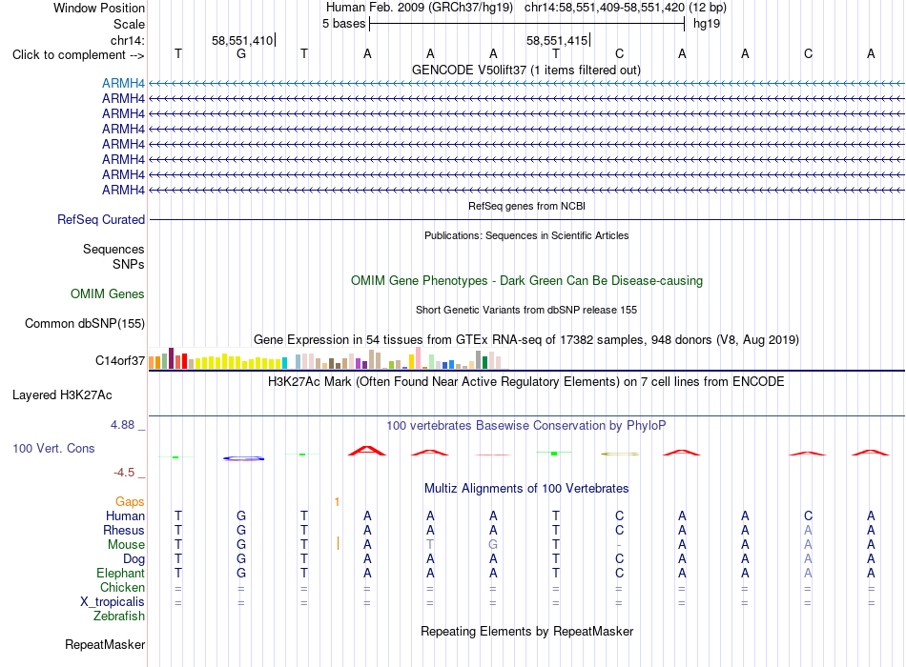Click the blue G logo in PhyloP conservation track
906x667 pixels.
[244, 458]
